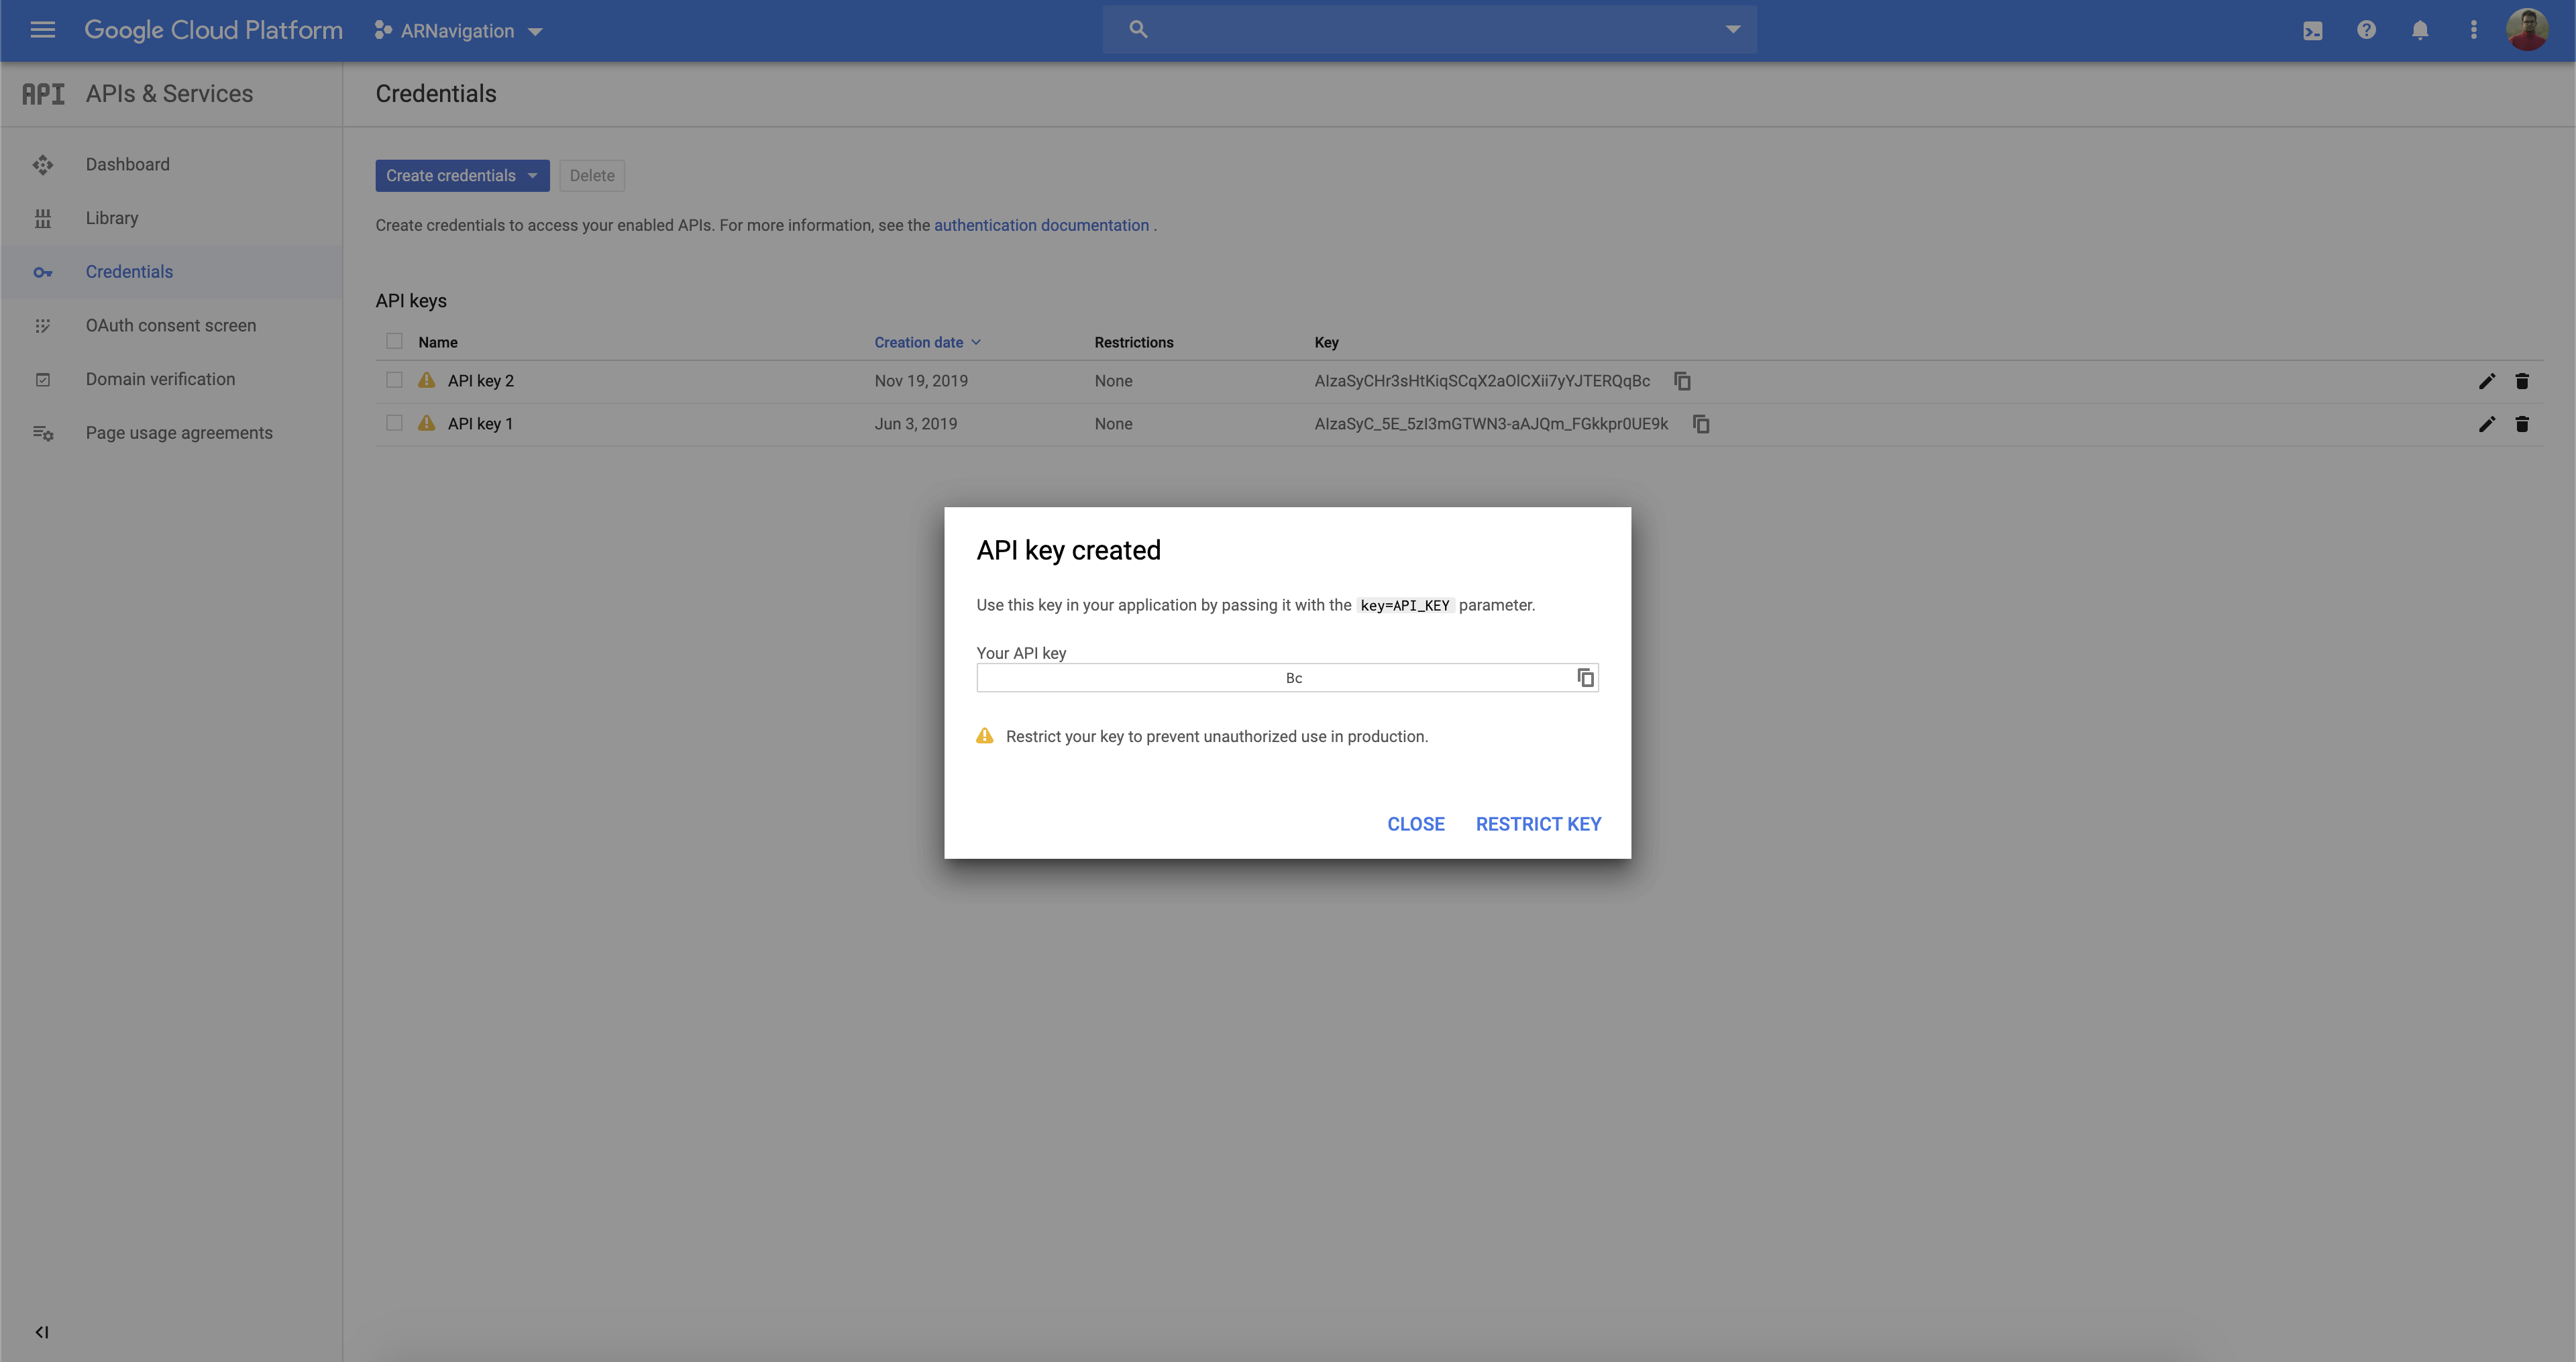Show notifications bell
This screenshot has width=2576, height=1362.
tap(2420, 30)
